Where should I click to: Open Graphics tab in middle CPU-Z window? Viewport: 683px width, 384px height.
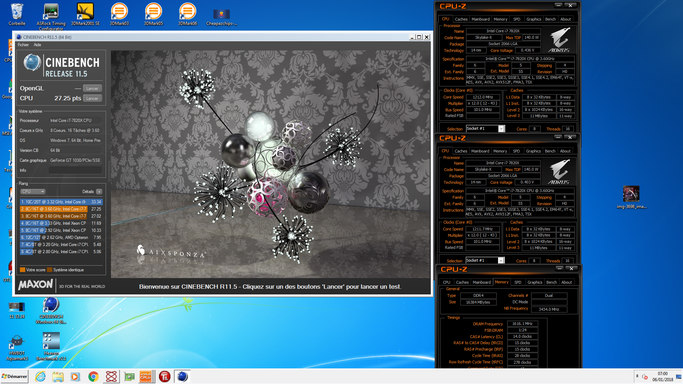tap(533, 151)
